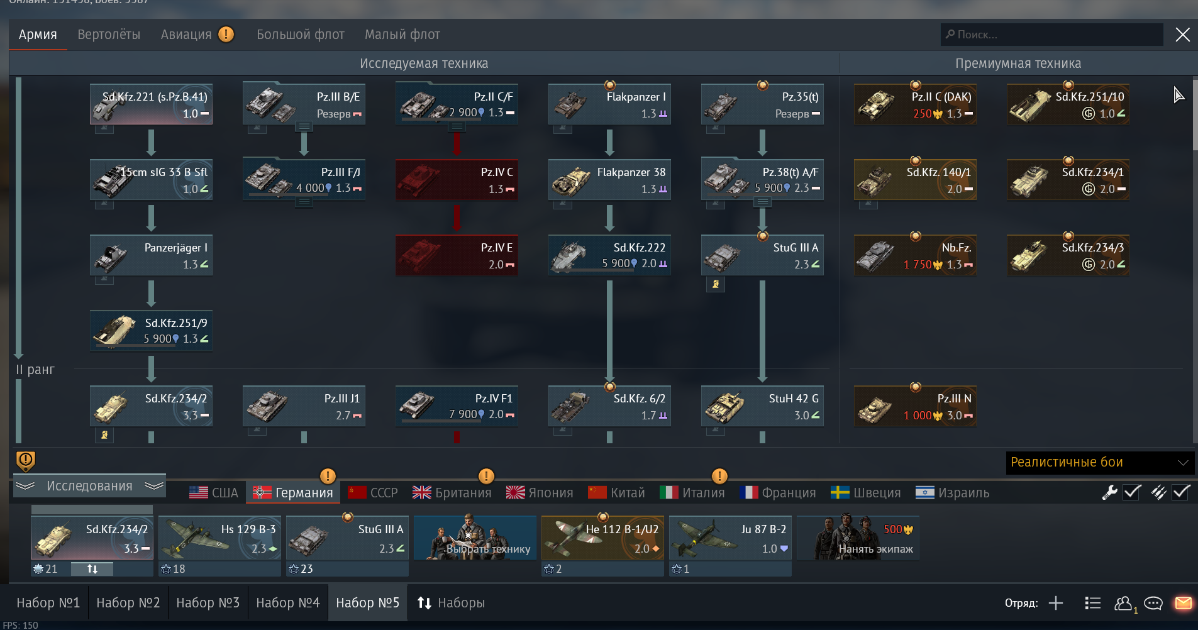Click the crew icon under StuG III A tree card
This screenshot has width=1198, height=630.
click(x=716, y=284)
